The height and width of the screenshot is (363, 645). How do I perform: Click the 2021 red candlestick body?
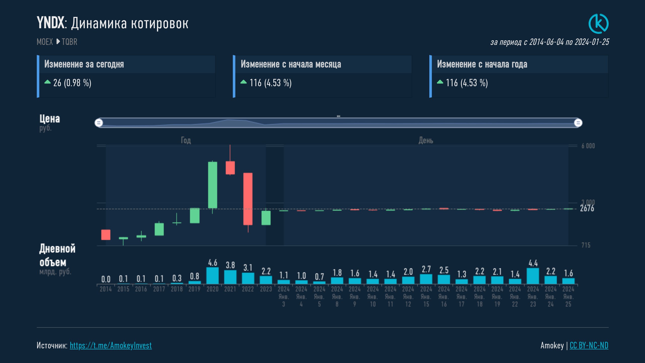pyautogui.click(x=230, y=168)
